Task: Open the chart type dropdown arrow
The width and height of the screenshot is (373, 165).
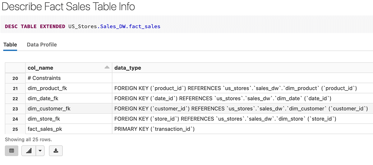Action: point(40,151)
